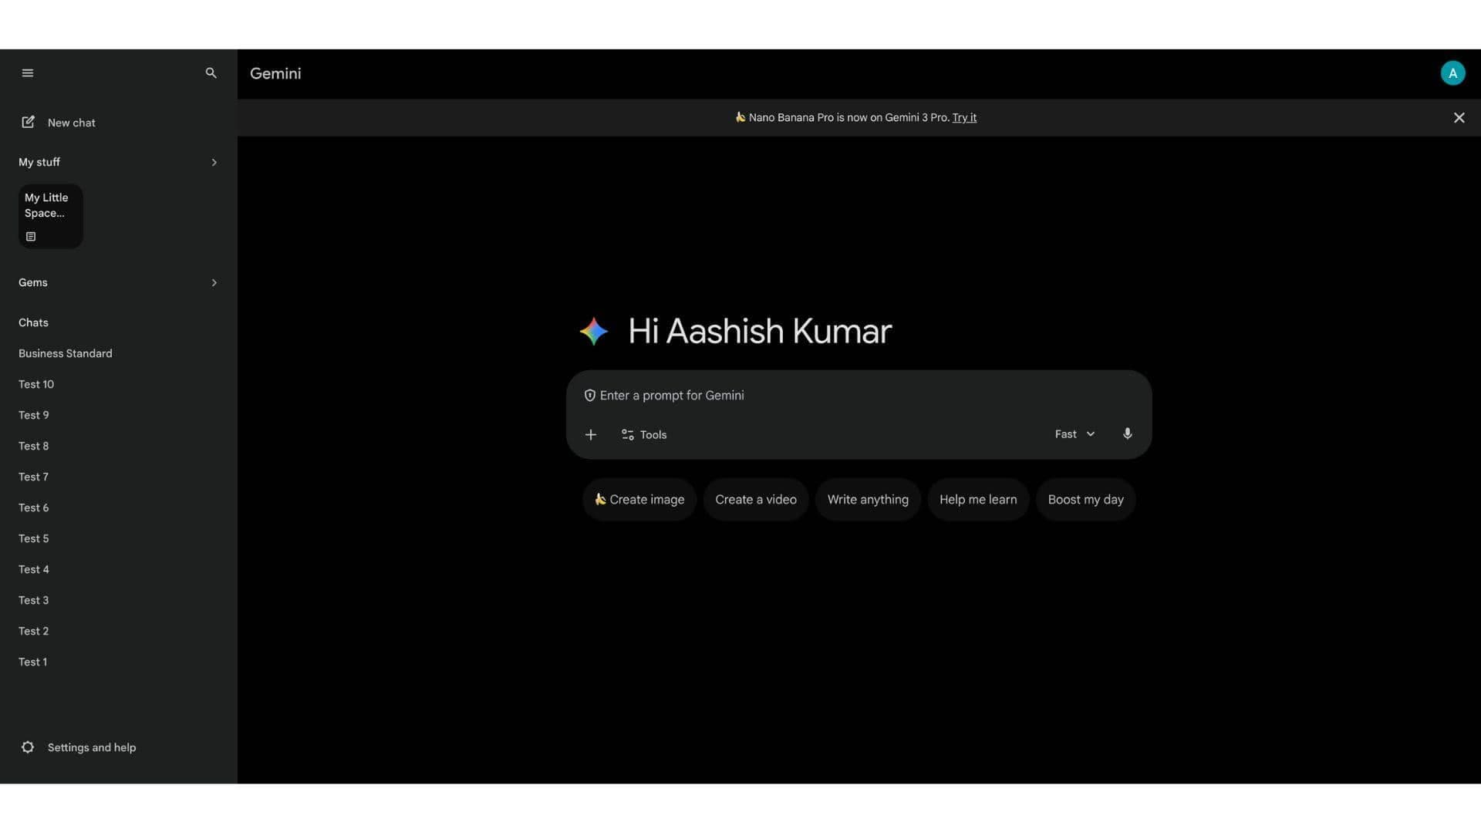1481x833 pixels.
Task: Expand the Gems section chevron
Action: tap(214, 283)
